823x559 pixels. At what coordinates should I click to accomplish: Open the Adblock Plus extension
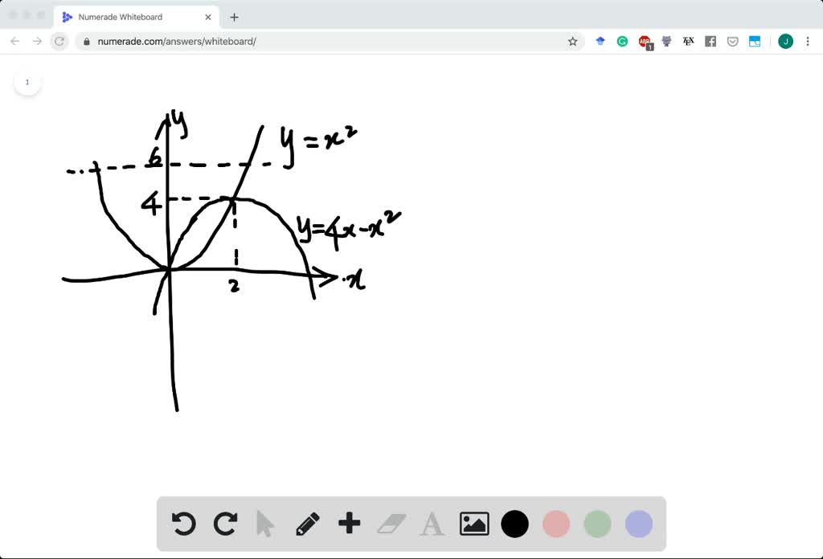(644, 41)
